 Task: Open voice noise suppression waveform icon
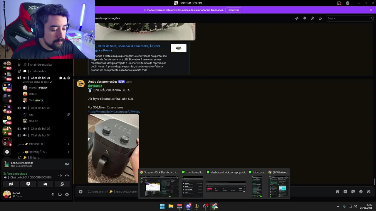click(x=60, y=176)
